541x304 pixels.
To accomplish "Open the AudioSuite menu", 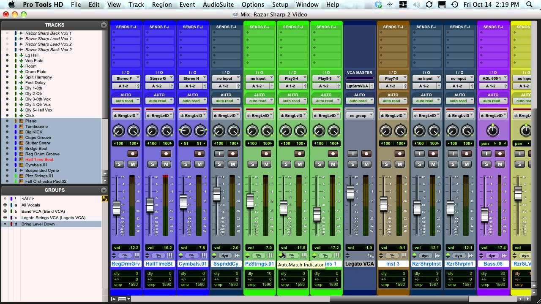I will tap(218, 5).
